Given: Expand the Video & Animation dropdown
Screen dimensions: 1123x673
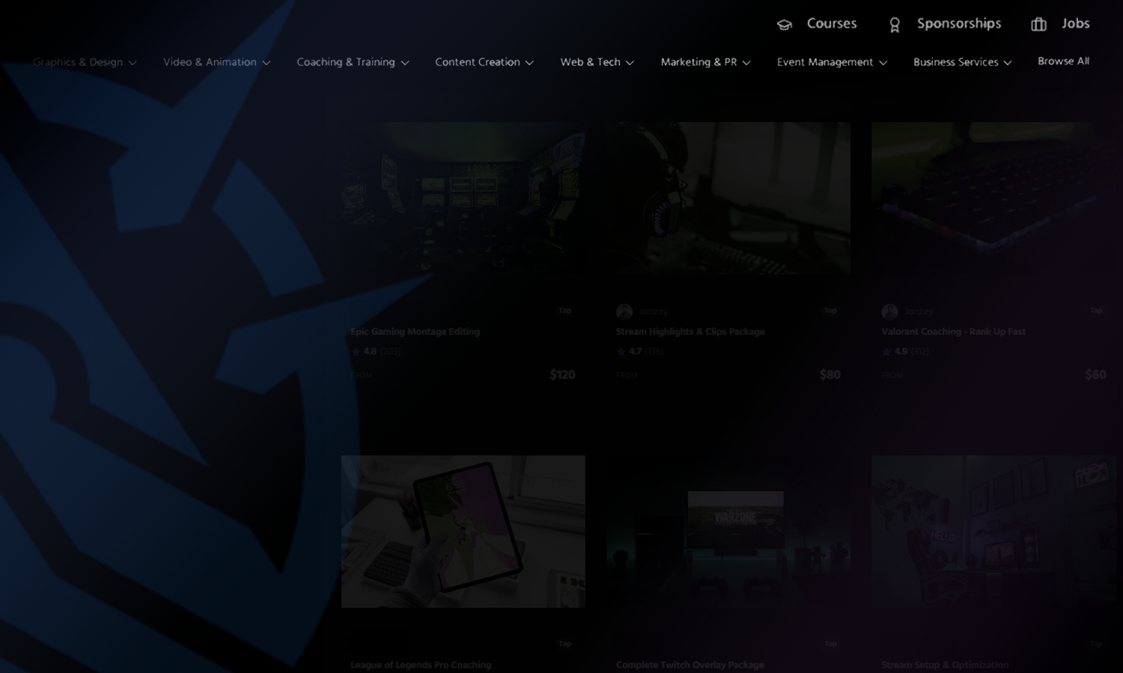Looking at the screenshot, I should [x=216, y=62].
